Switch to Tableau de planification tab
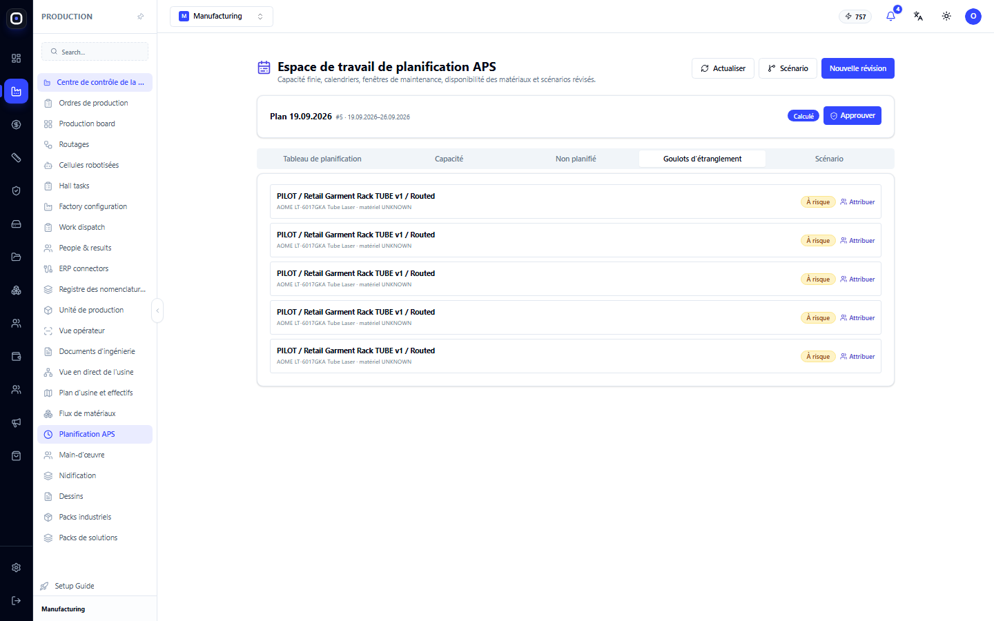This screenshot has width=994, height=621. point(322,159)
